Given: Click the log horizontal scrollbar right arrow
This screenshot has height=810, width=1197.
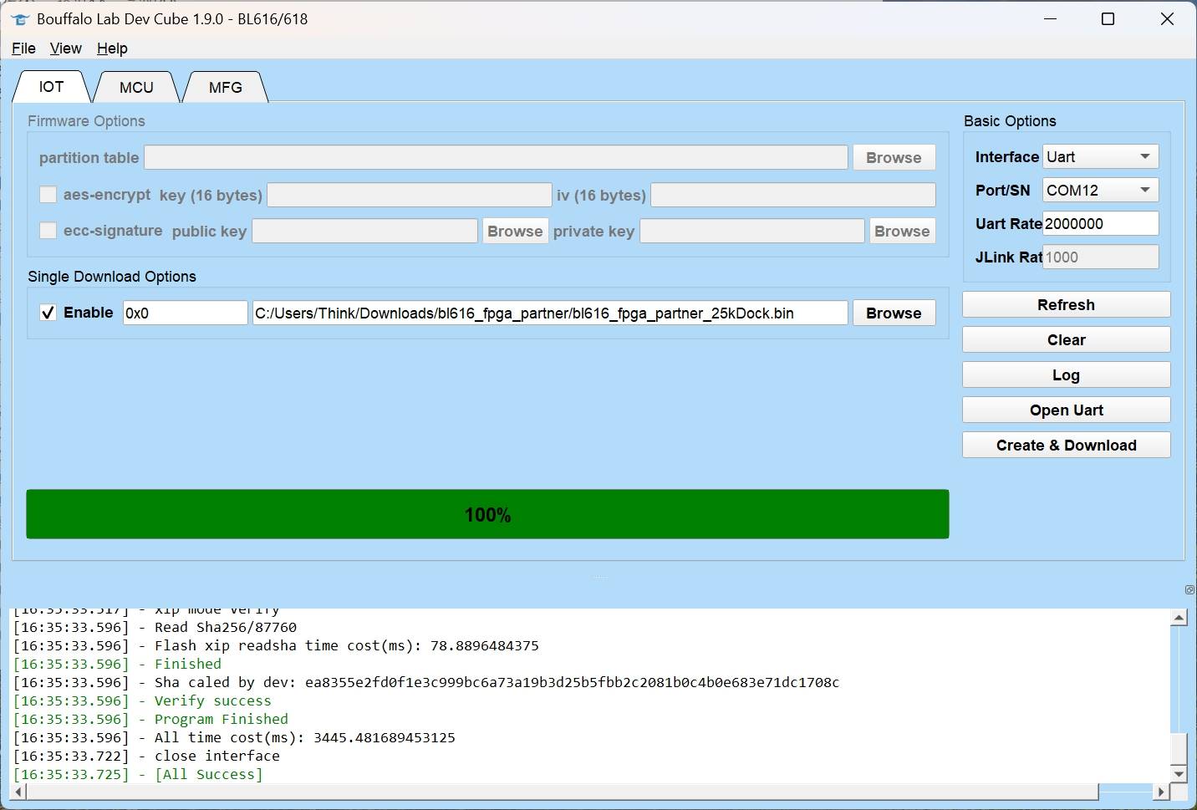Looking at the screenshot, I should (x=1159, y=792).
